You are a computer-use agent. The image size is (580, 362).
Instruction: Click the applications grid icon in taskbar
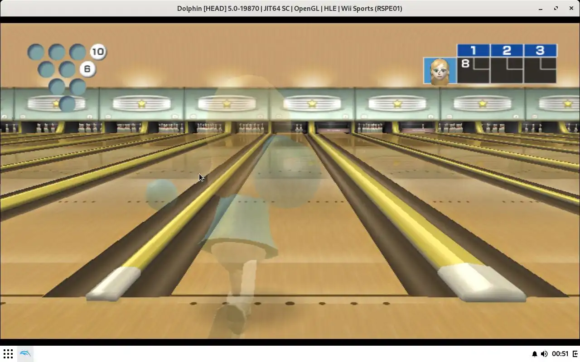(8, 353)
